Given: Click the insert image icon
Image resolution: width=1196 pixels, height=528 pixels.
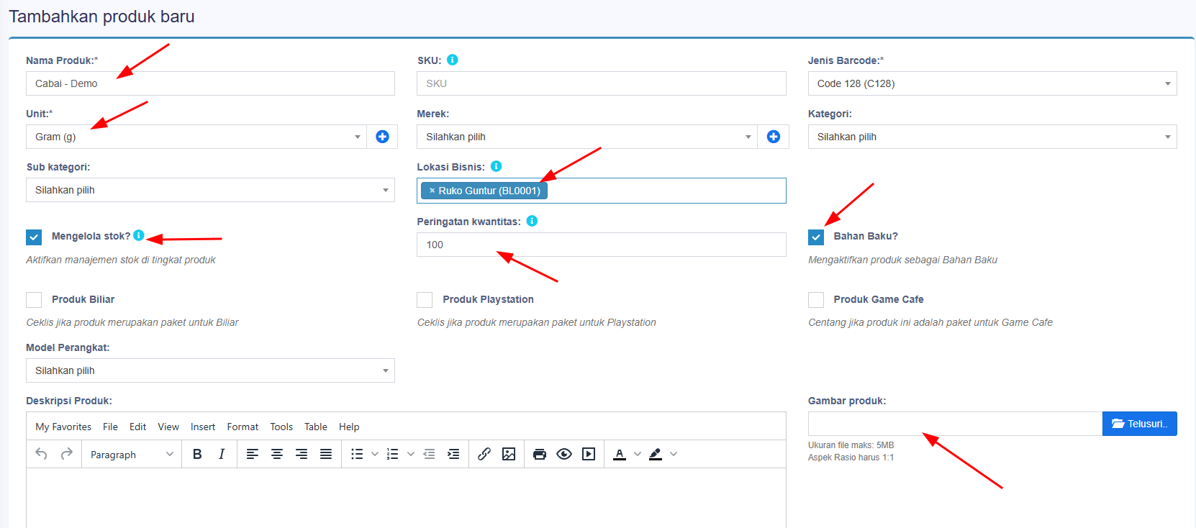Looking at the screenshot, I should (x=509, y=454).
